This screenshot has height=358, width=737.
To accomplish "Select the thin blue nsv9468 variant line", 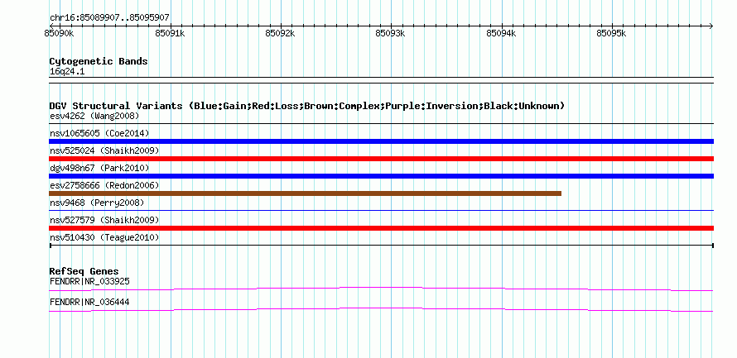I will 381,211.
